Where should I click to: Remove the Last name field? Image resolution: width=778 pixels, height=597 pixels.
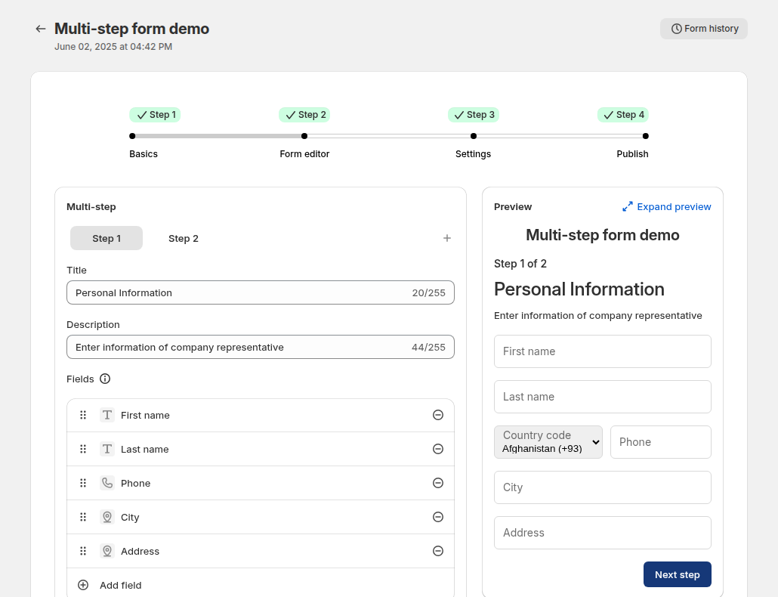click(x=437, y=449)
